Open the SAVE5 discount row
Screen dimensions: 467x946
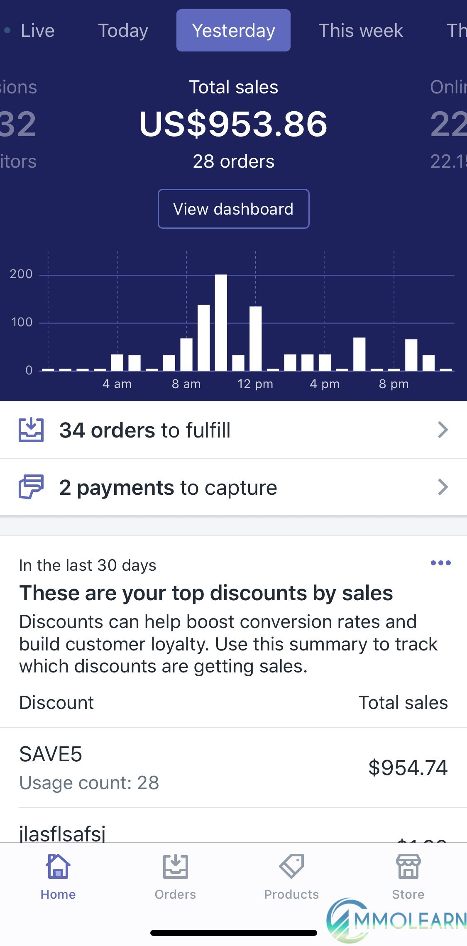click(x=233, y=768)
